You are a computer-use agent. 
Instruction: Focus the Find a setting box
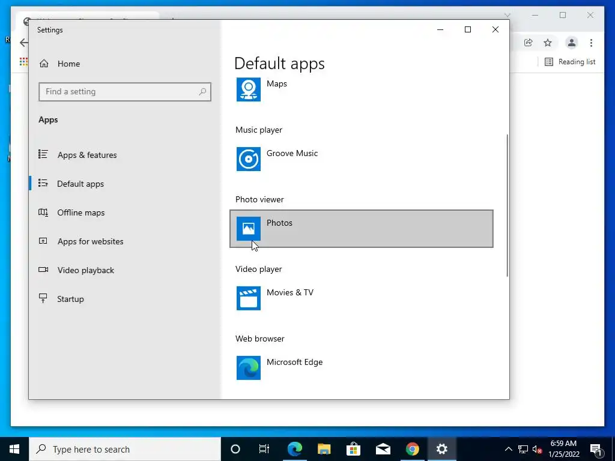coord(125,92)
